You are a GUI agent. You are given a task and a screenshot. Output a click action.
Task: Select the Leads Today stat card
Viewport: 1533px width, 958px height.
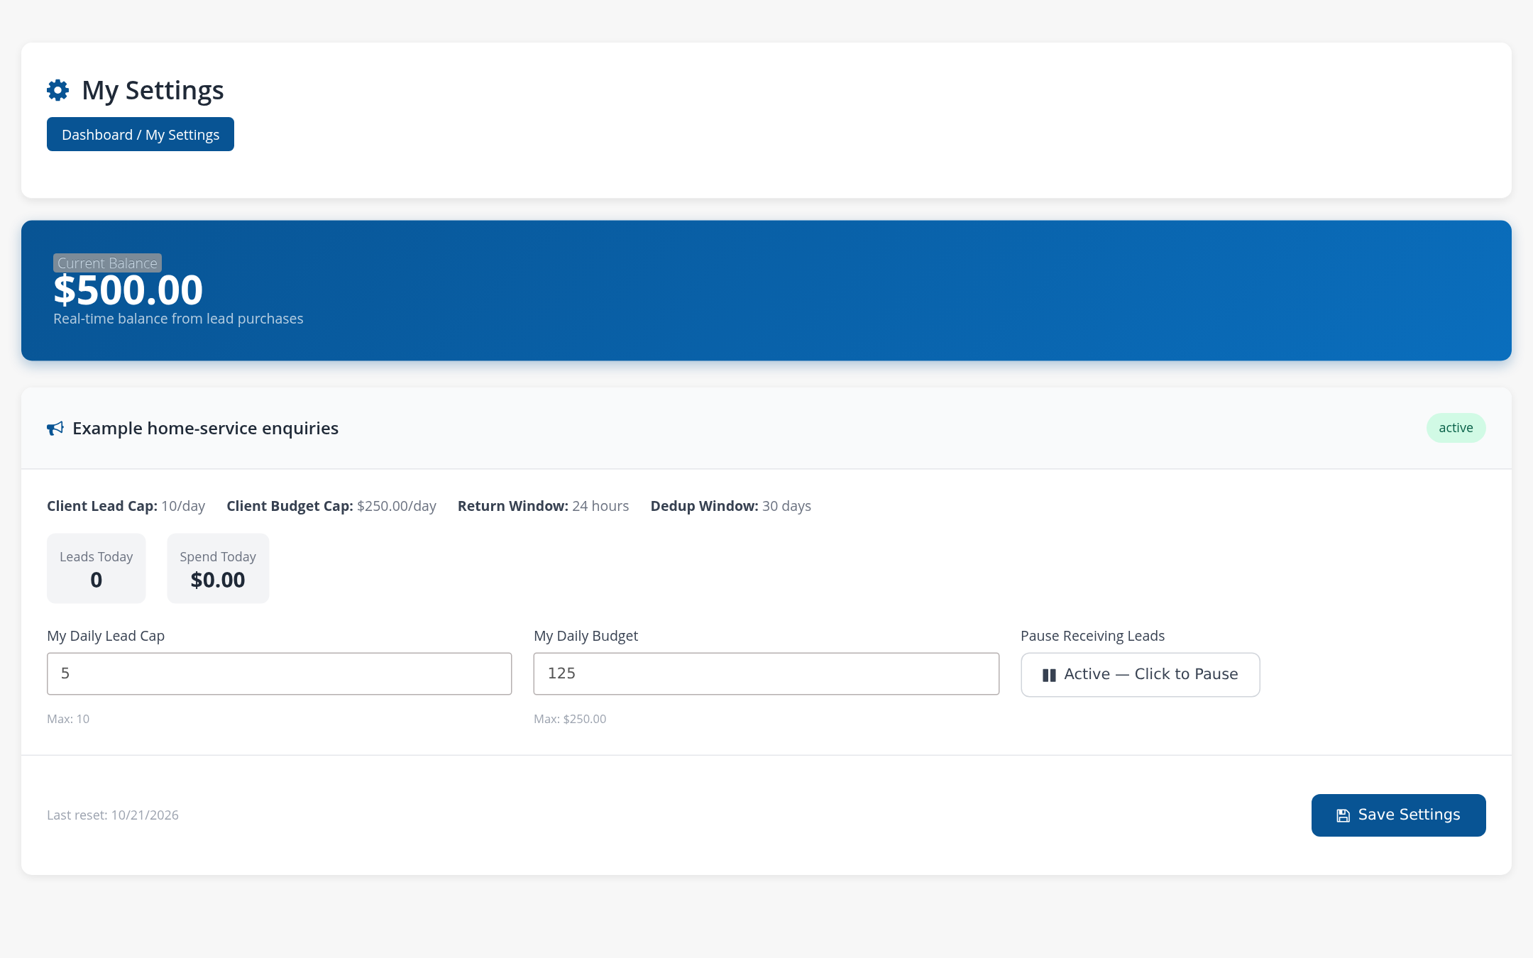pyautogui.click(x=97, y=568)
